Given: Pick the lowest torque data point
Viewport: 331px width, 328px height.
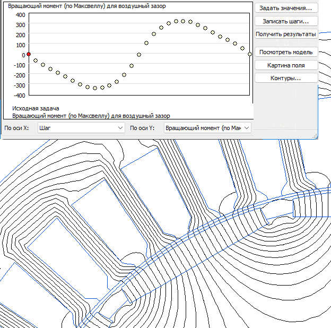Looking at the screenshot, I should pyautogui.click(x=95, y=88).
